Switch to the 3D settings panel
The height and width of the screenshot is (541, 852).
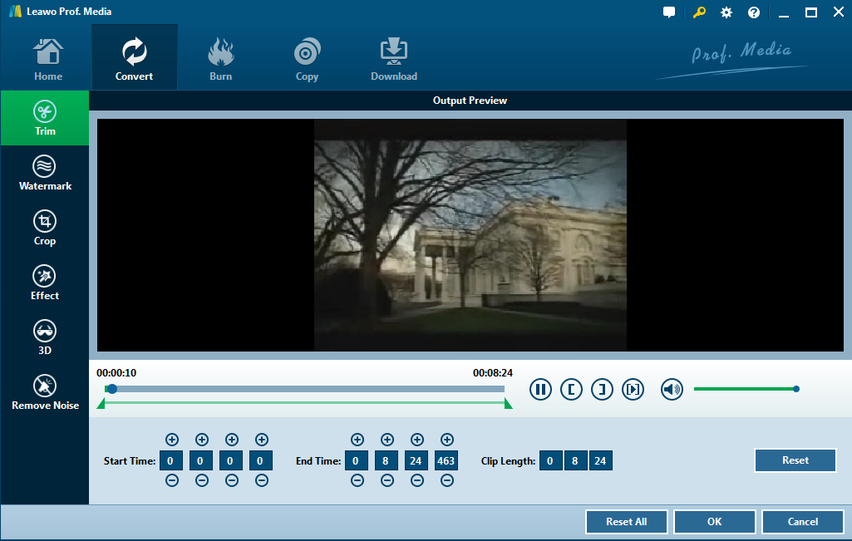pyautogui.click(x=45, y=337)
